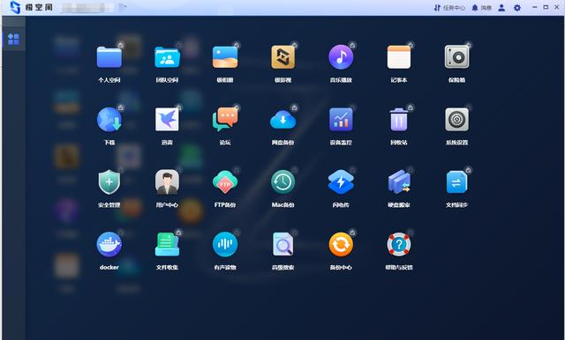Expand the device dropdown beside blurred name
Viewport: 565px width, 340px height.
click(123, 7)
